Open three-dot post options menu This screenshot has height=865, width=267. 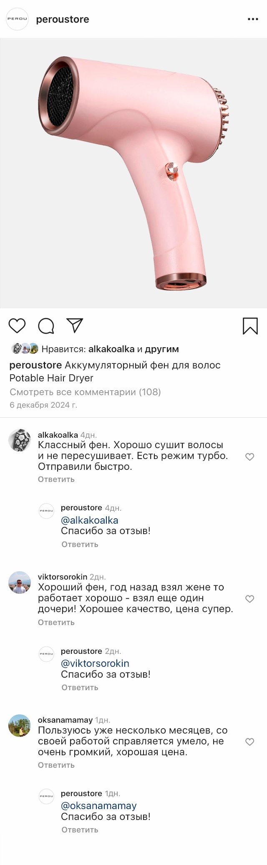(253, 19)
